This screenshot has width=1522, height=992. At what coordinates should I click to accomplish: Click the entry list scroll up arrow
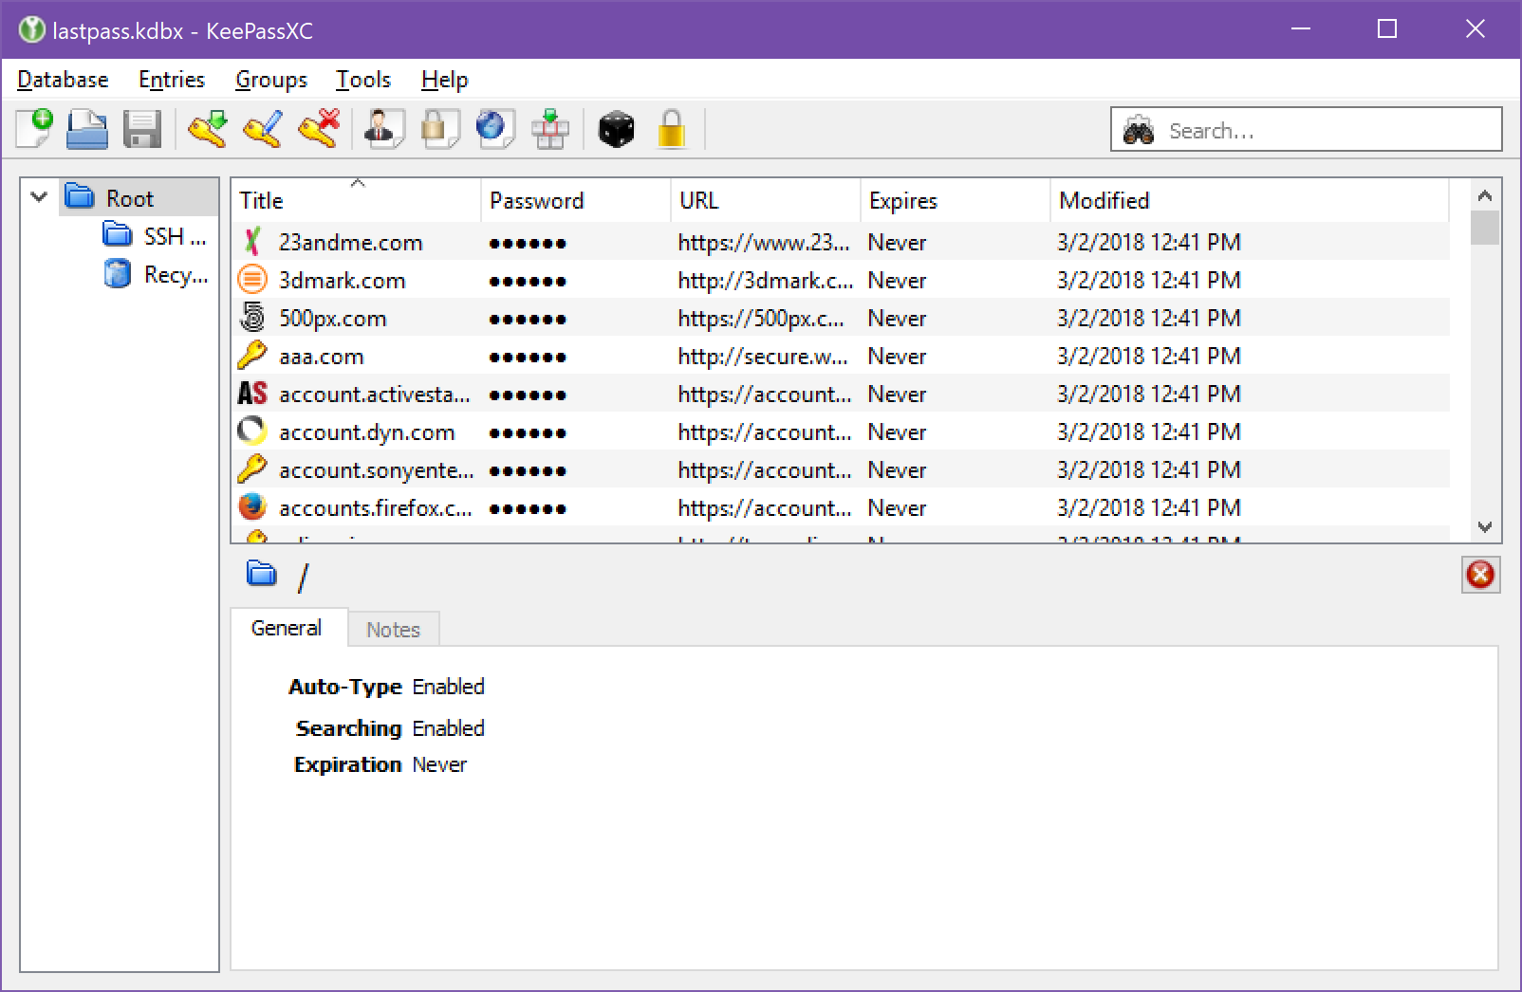pos(1485,195)
